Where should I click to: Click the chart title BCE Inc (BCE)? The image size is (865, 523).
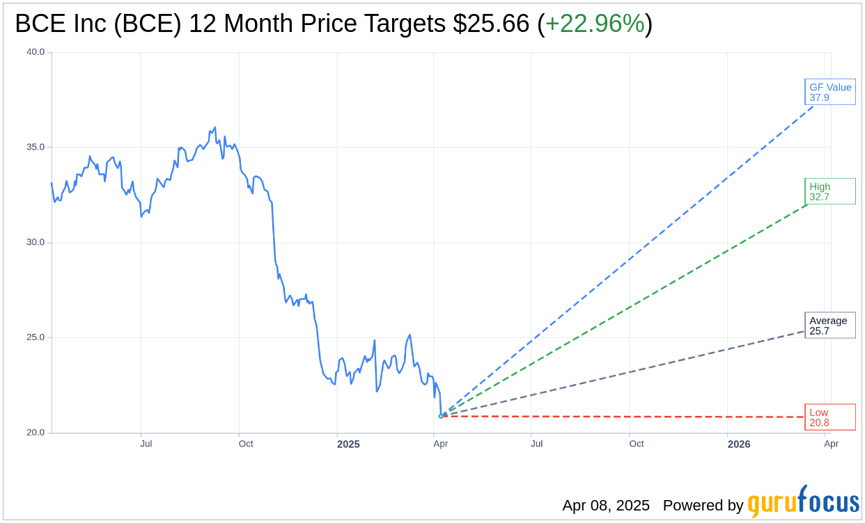point(99,24)
